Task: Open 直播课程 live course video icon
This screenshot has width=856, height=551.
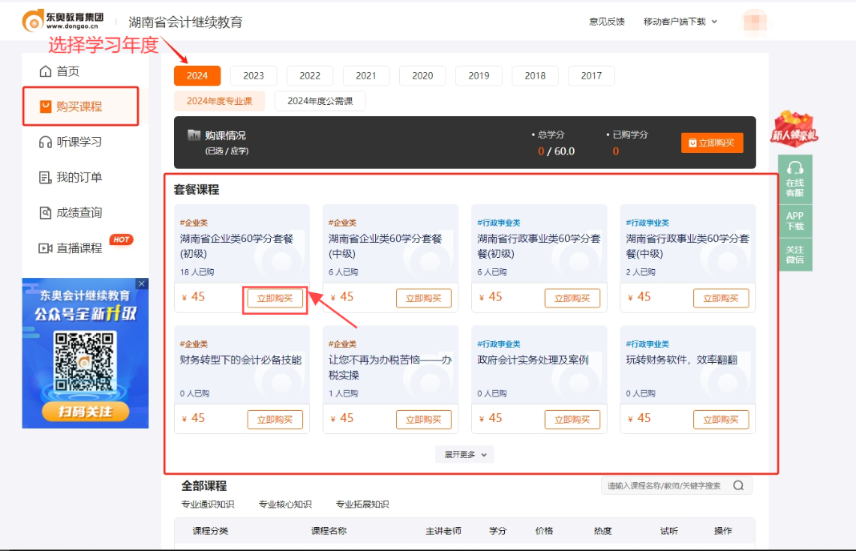Action: (x=46, y=248)
